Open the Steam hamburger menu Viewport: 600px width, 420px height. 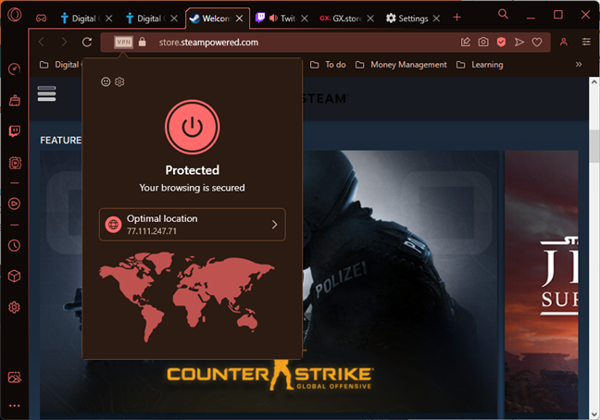(46, 93)
